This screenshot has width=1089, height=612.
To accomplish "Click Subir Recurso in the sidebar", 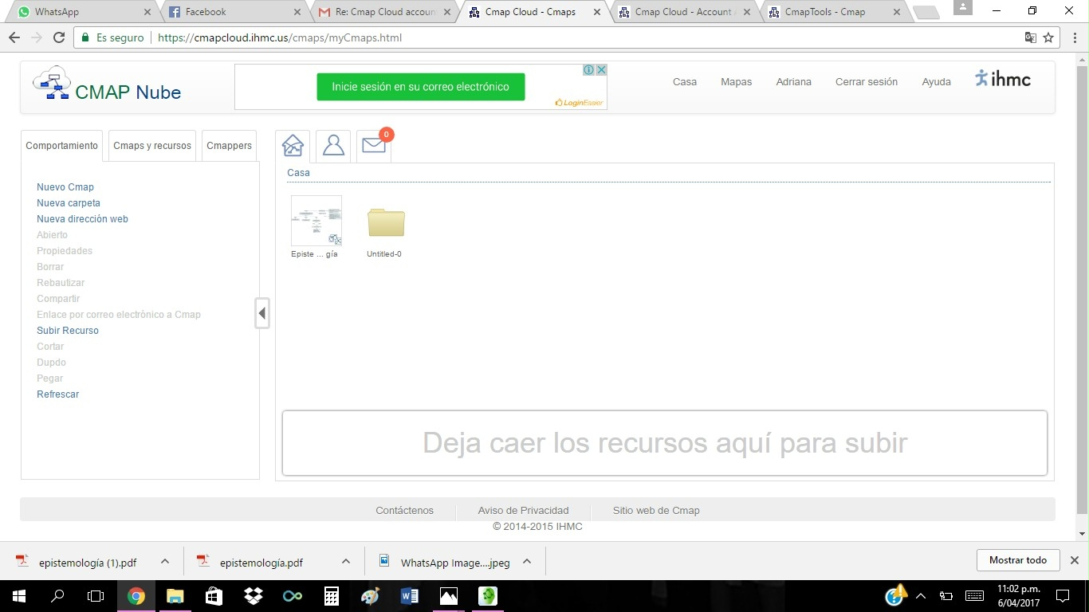I will click(x=68, y=331).
